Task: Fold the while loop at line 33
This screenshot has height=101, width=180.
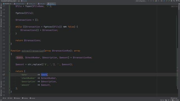Action: [x=10, y=27]
